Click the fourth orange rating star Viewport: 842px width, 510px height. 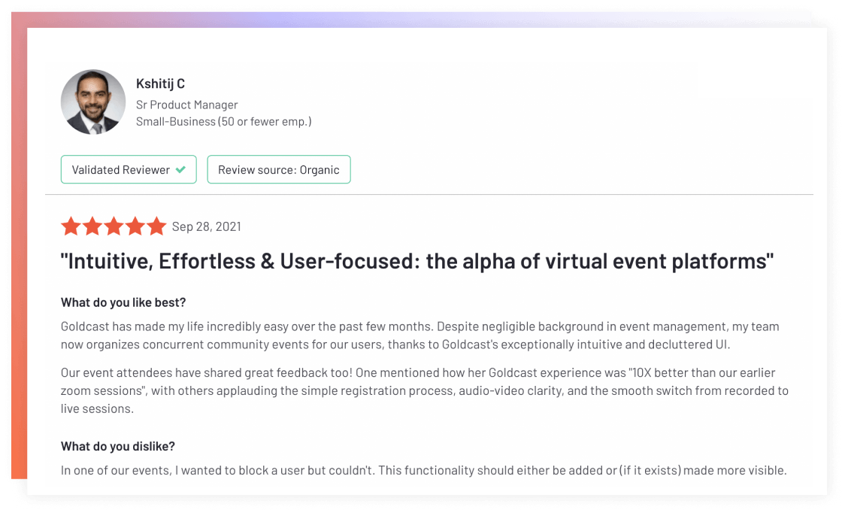pyautogui.click(x=135, y=226)
